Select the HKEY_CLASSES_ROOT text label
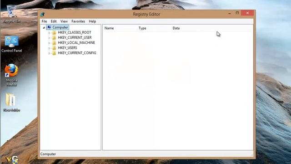 75,32
